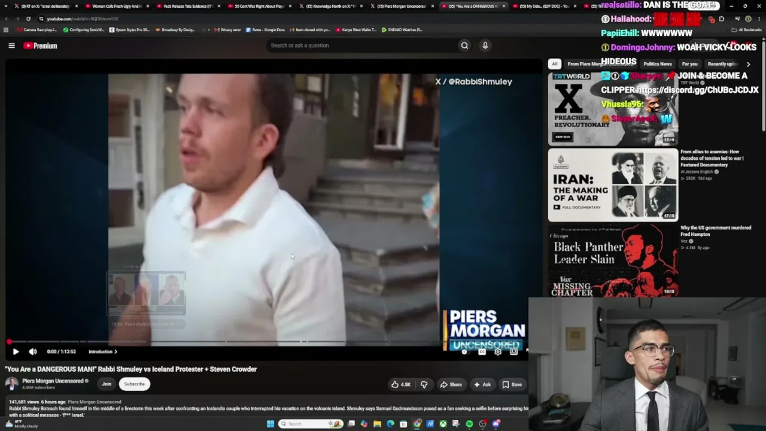The image size is (766, 431).
Task: Select the For you filter chip
Action: pos(689,64)
